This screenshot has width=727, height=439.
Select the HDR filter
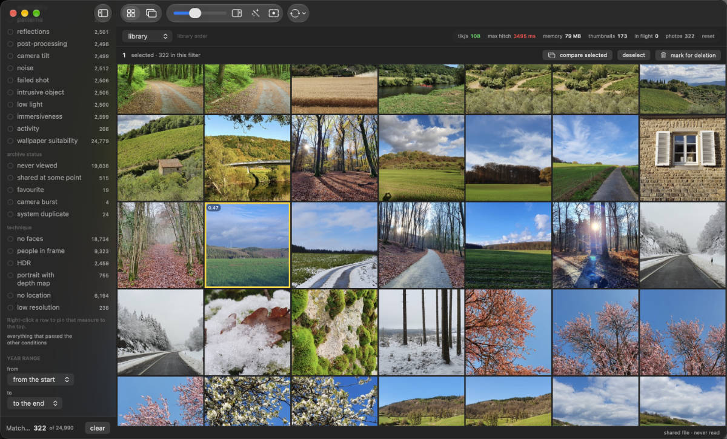coord(58,263)
